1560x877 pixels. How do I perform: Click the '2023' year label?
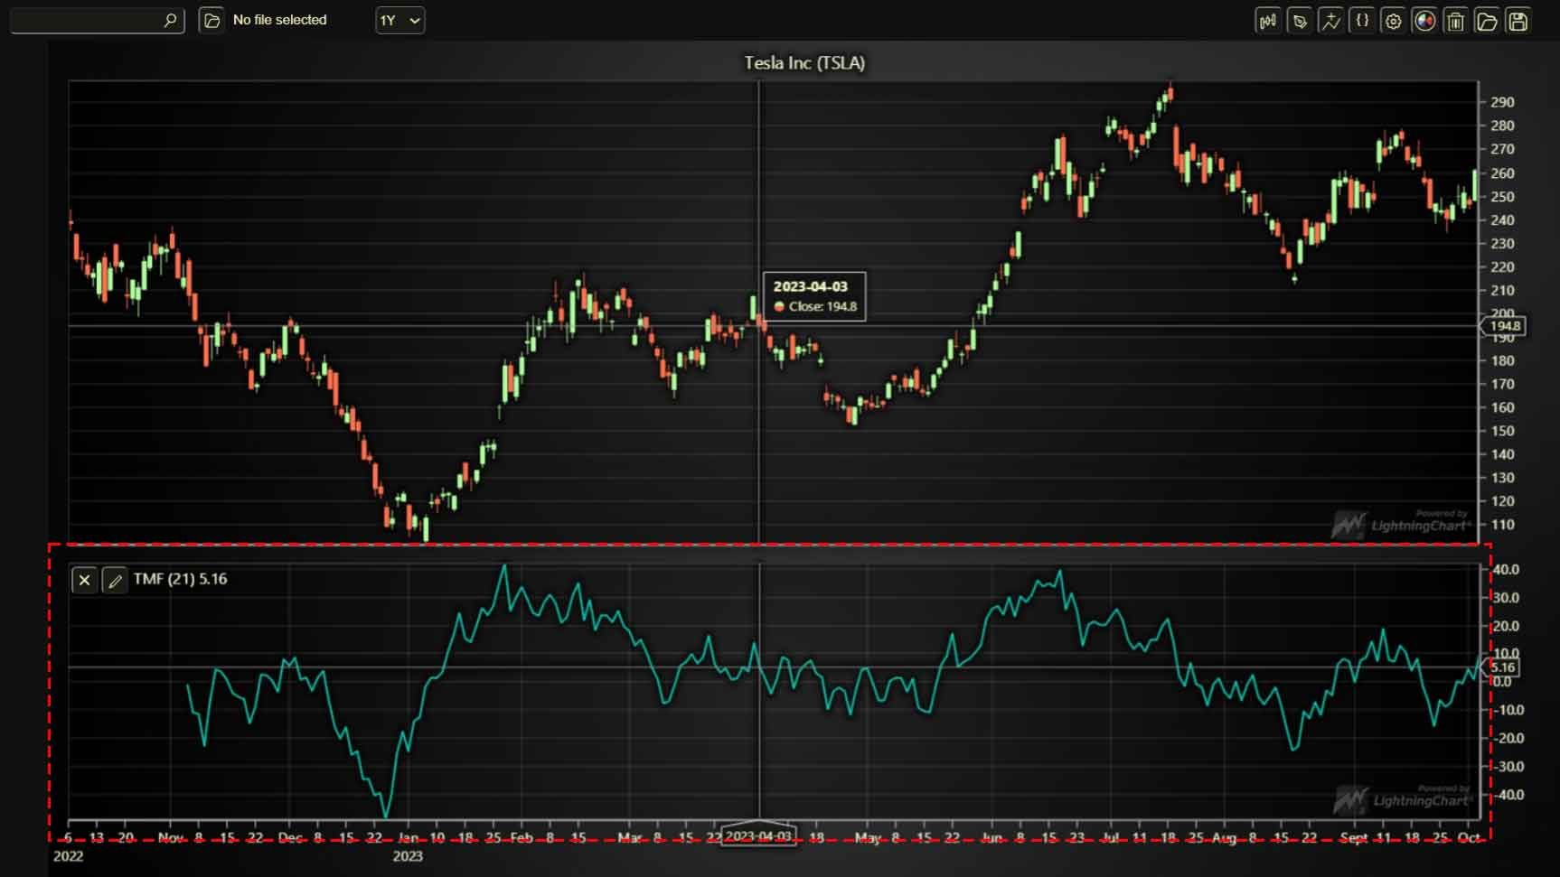point(408,856)
